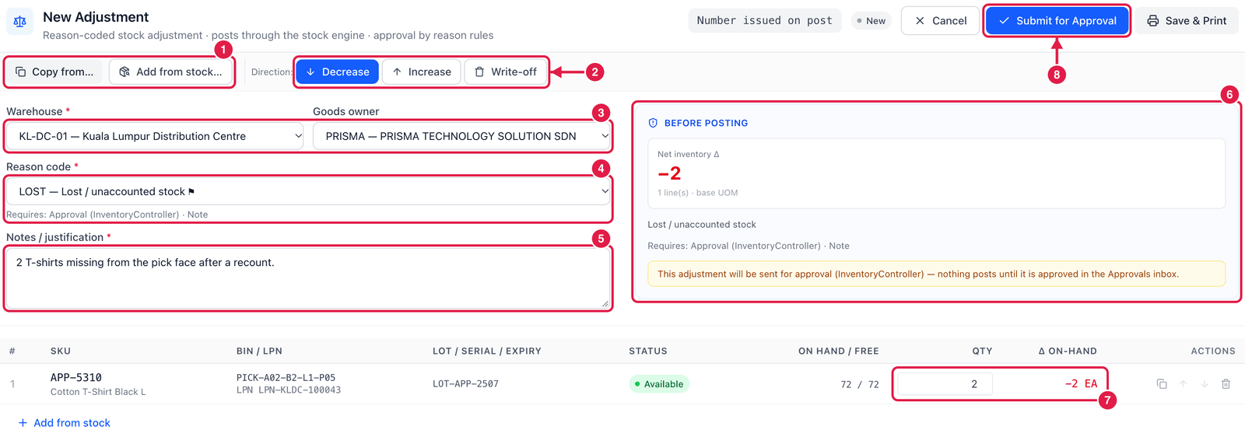The height and width of the screenshot is (430, 1245).
Task: Click the ON HAND / FREE column header
Action: pyautogui.click(x=839, y=351)
